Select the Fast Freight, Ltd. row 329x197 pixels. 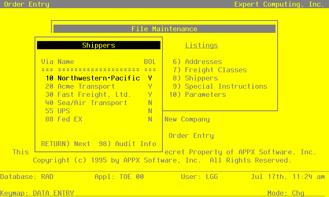pos(99,95)
